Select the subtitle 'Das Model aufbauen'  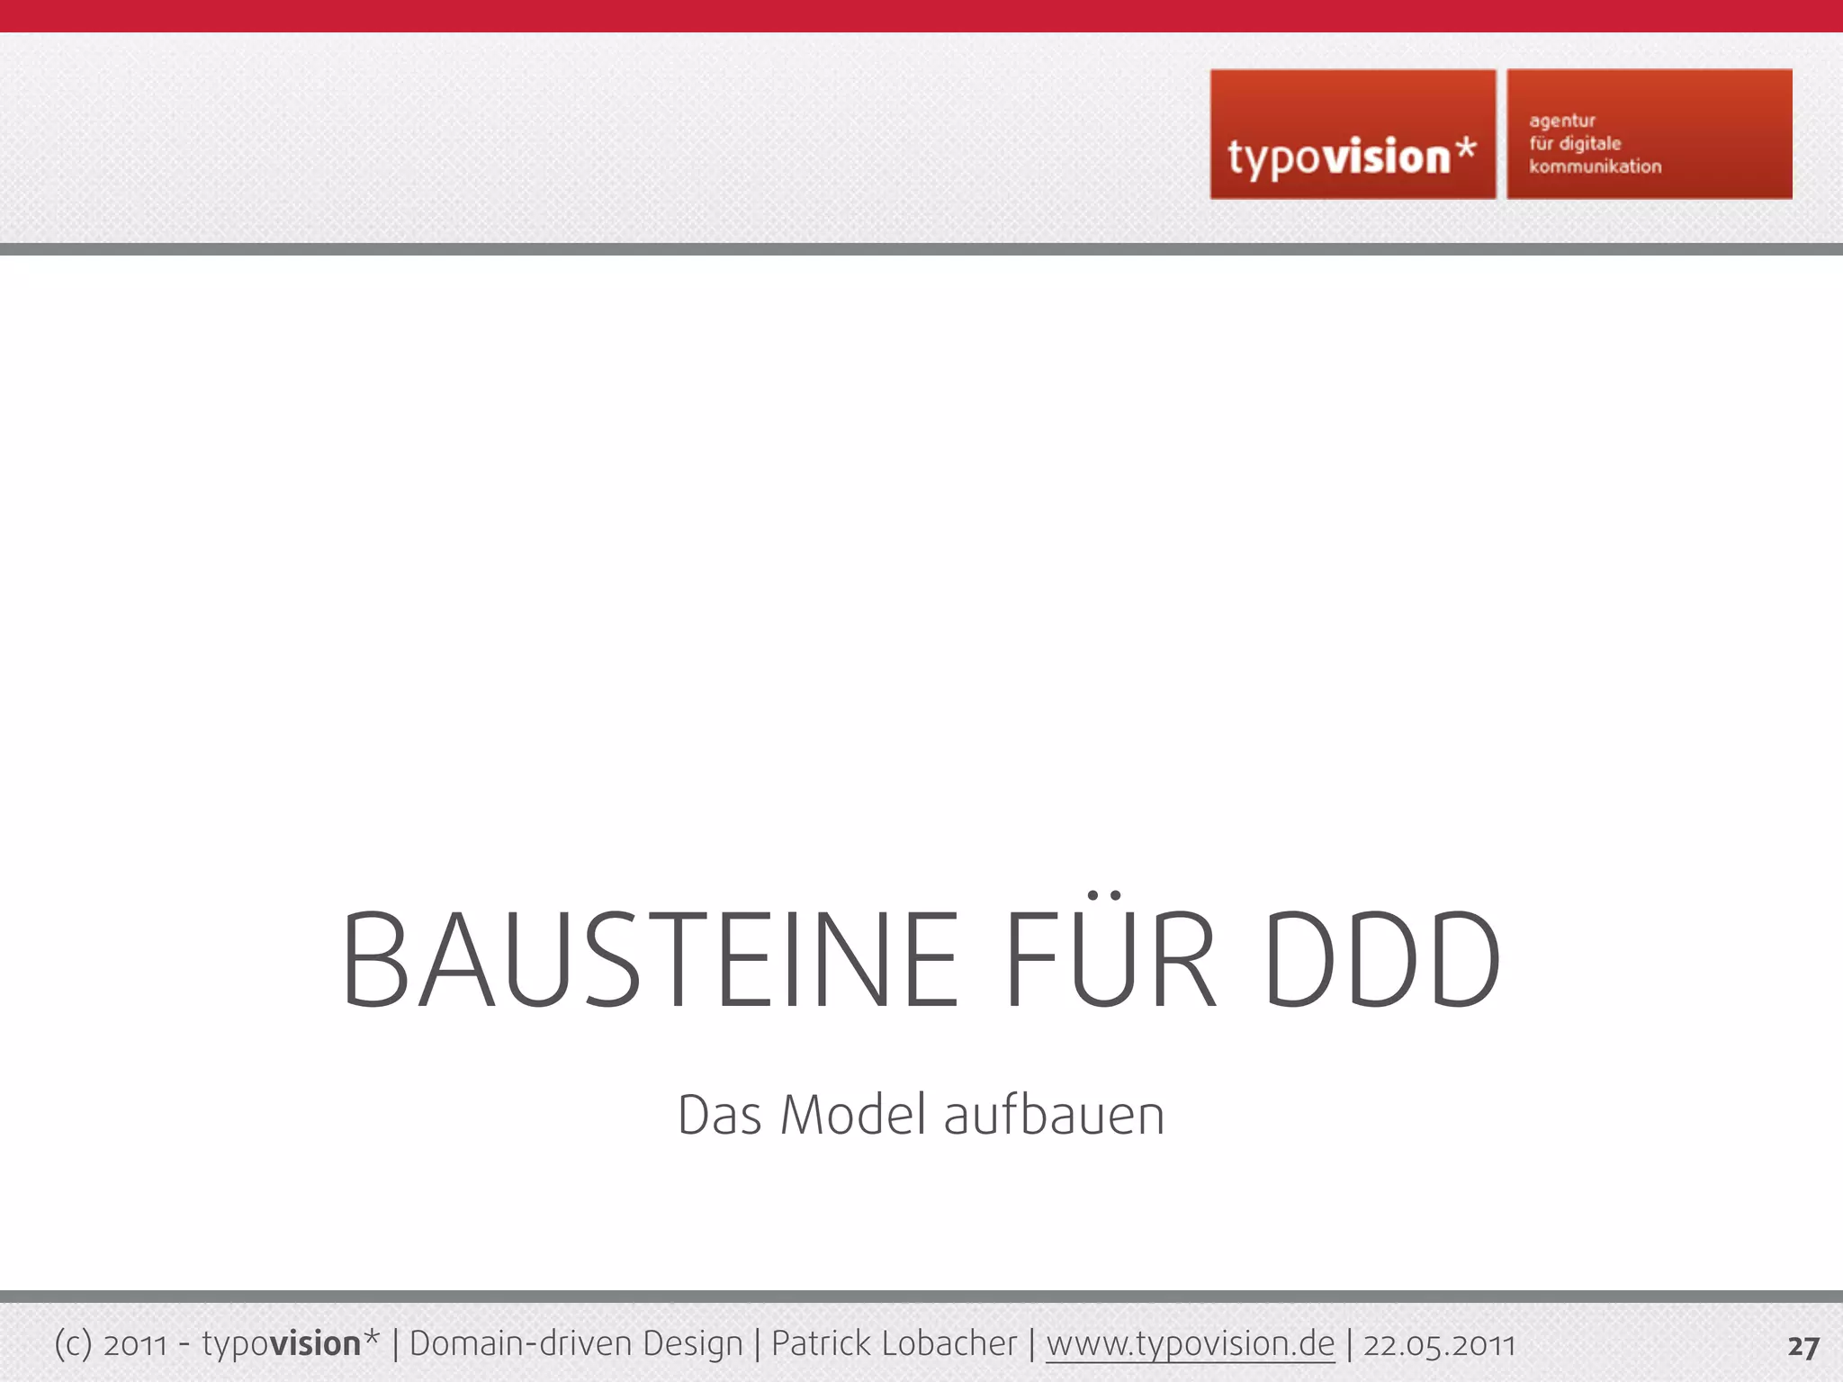tap(921, 1116)
